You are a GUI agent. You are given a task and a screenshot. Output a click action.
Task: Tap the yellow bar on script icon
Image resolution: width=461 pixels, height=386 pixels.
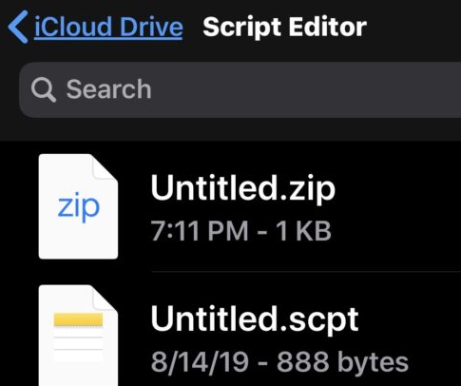[x=78, y=319]
